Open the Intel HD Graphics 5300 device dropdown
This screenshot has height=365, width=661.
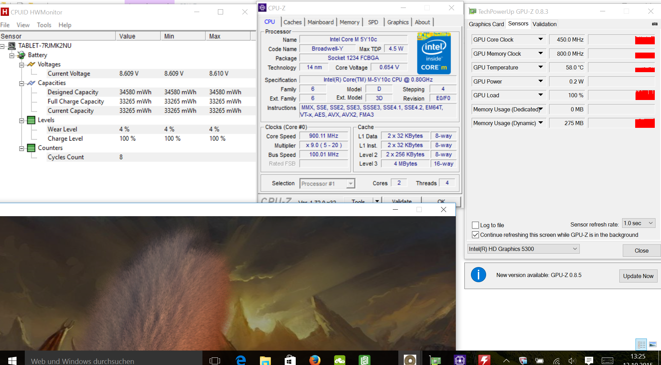click(x=523, y=249)
